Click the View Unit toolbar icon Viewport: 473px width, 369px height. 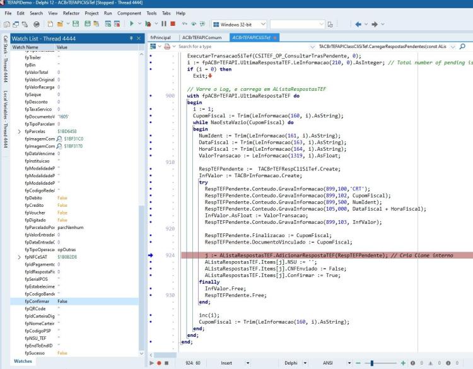coord(7,24)
